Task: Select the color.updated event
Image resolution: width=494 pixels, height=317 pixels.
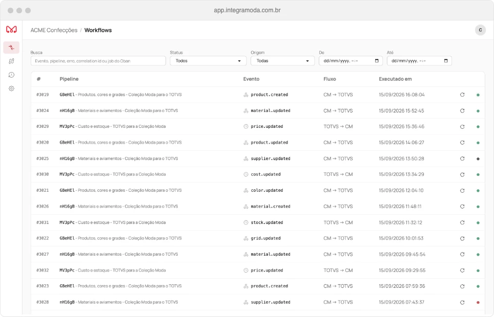Action: (x=267, y=190)
